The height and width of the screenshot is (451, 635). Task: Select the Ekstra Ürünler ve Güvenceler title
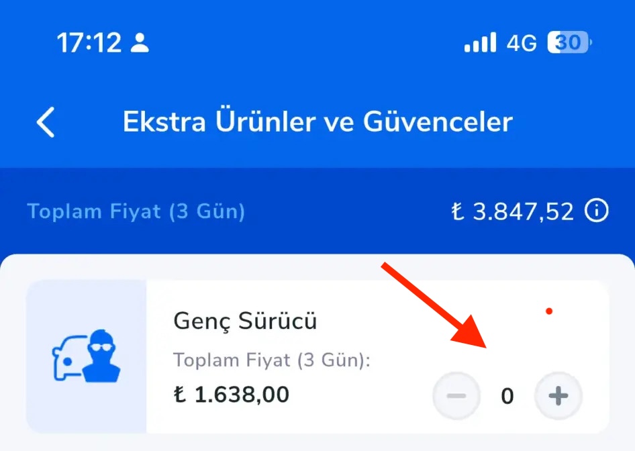(317, 121)
